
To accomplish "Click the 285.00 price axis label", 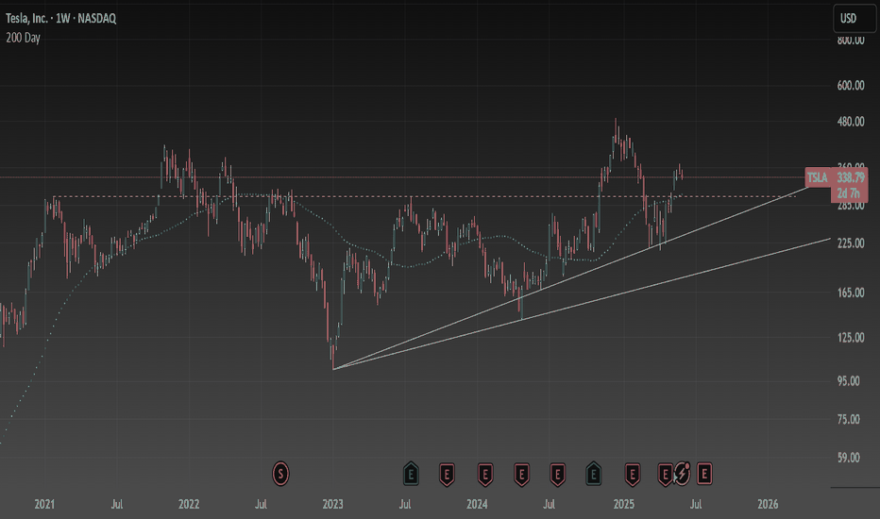I will (x=851, y=206).
